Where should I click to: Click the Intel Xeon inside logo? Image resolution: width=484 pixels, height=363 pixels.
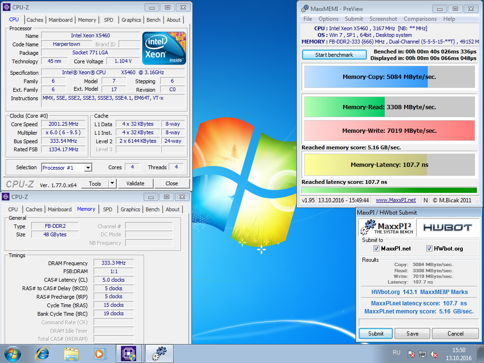click(x=164, y=48)
